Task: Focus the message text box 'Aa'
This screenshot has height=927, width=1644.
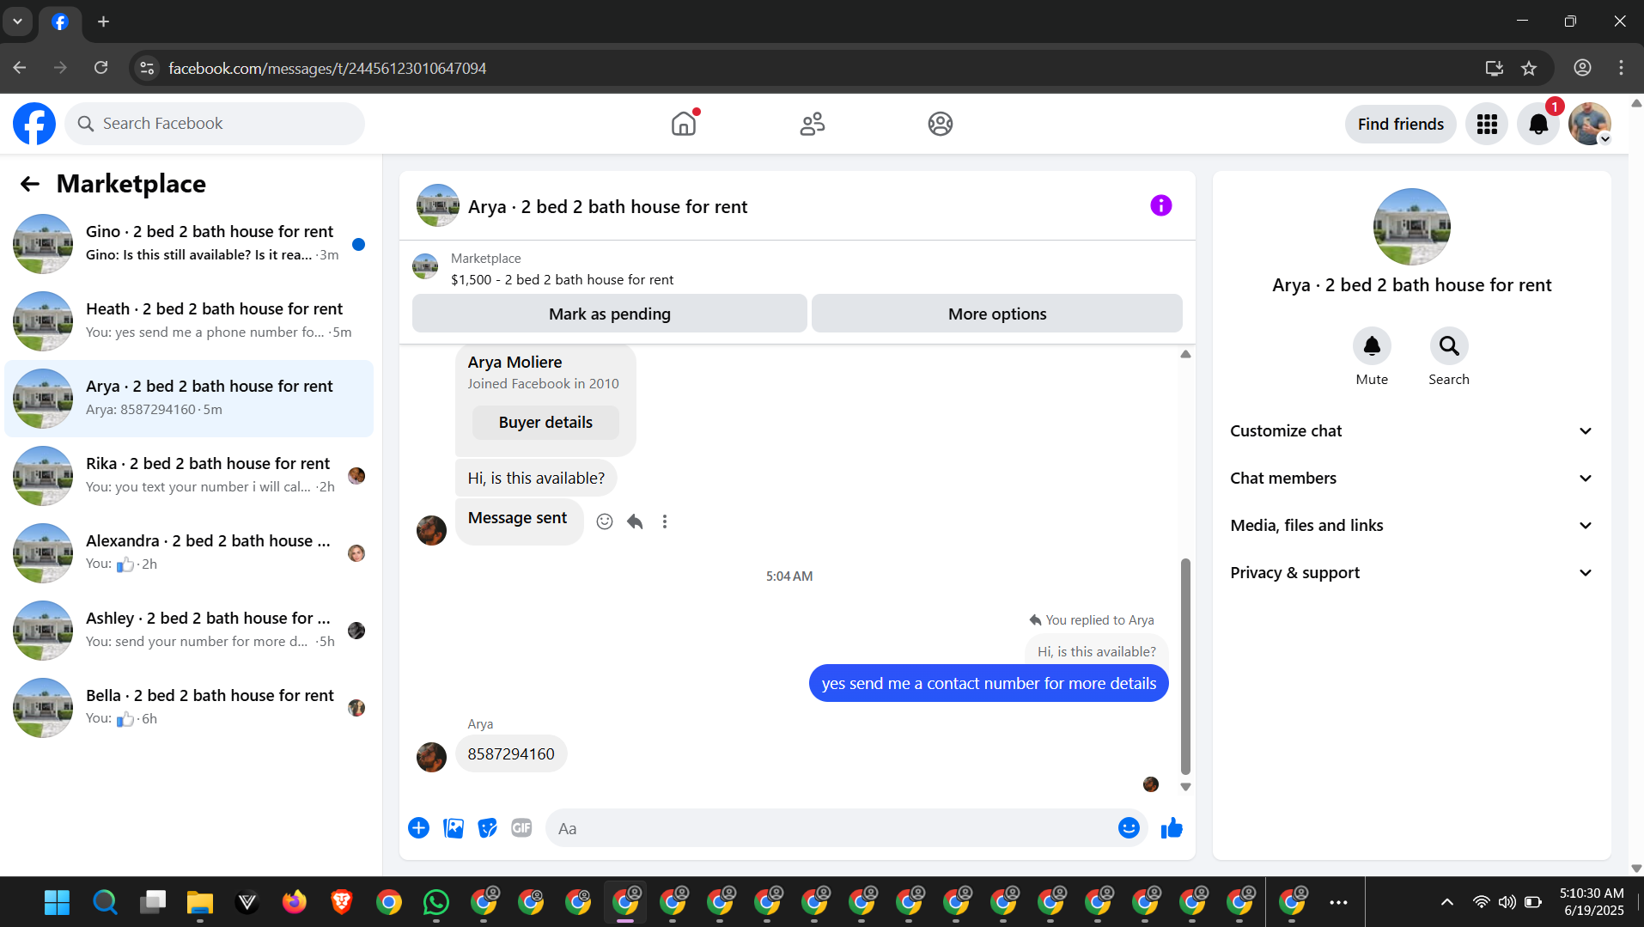Action: pos(833,828)
